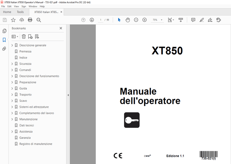Open the File menu
The width and height of the screenshot is (231, 164).
(x=3, y=6)
